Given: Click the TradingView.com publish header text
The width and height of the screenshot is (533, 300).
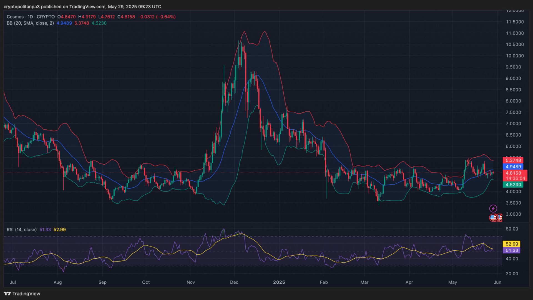Looking at the screenshot, I should coord(82,7).
